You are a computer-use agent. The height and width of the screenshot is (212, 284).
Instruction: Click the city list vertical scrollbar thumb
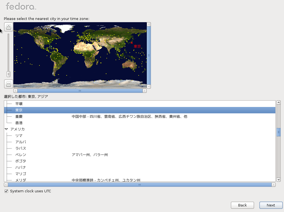tap(278, 132)
